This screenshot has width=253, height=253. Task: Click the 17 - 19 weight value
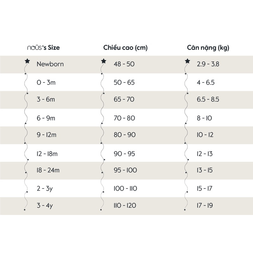(x=205, y=206)
